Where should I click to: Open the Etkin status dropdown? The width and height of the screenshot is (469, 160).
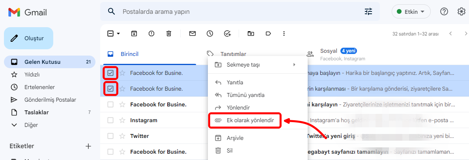[x=411, y=12]
